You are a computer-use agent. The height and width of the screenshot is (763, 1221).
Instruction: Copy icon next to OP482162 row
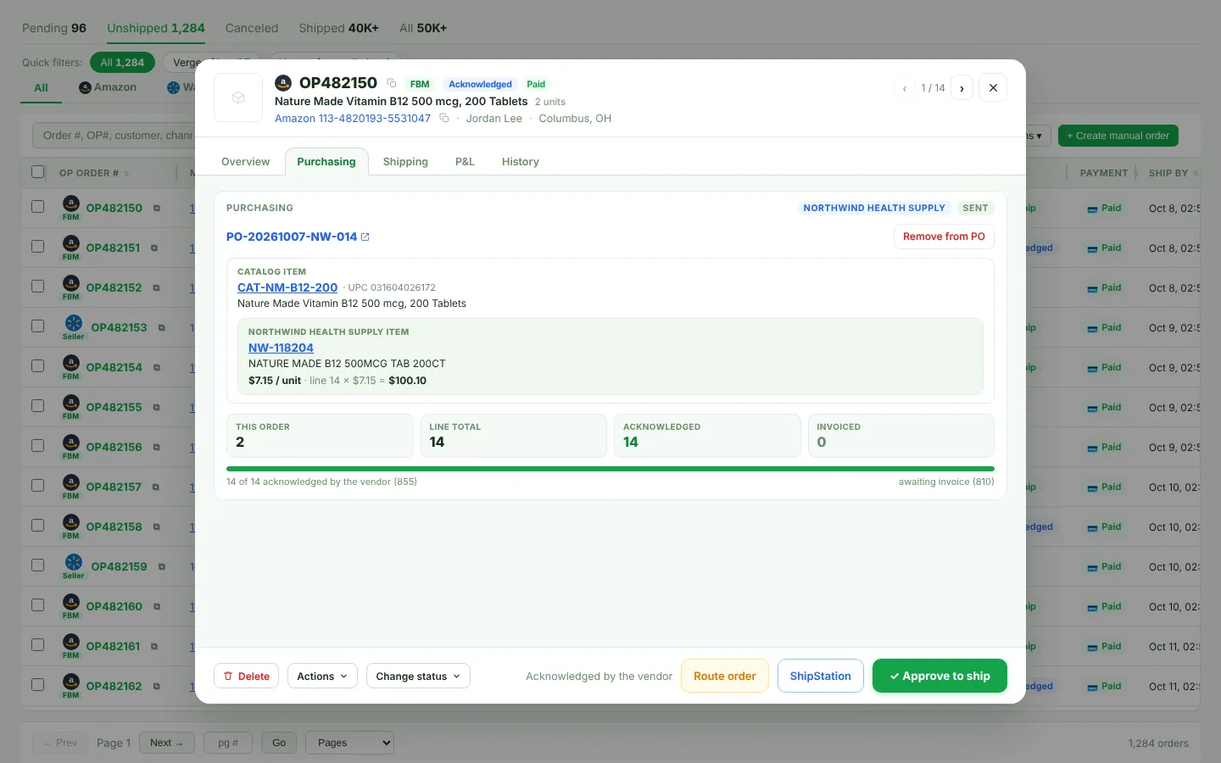(x=156, y=686)
